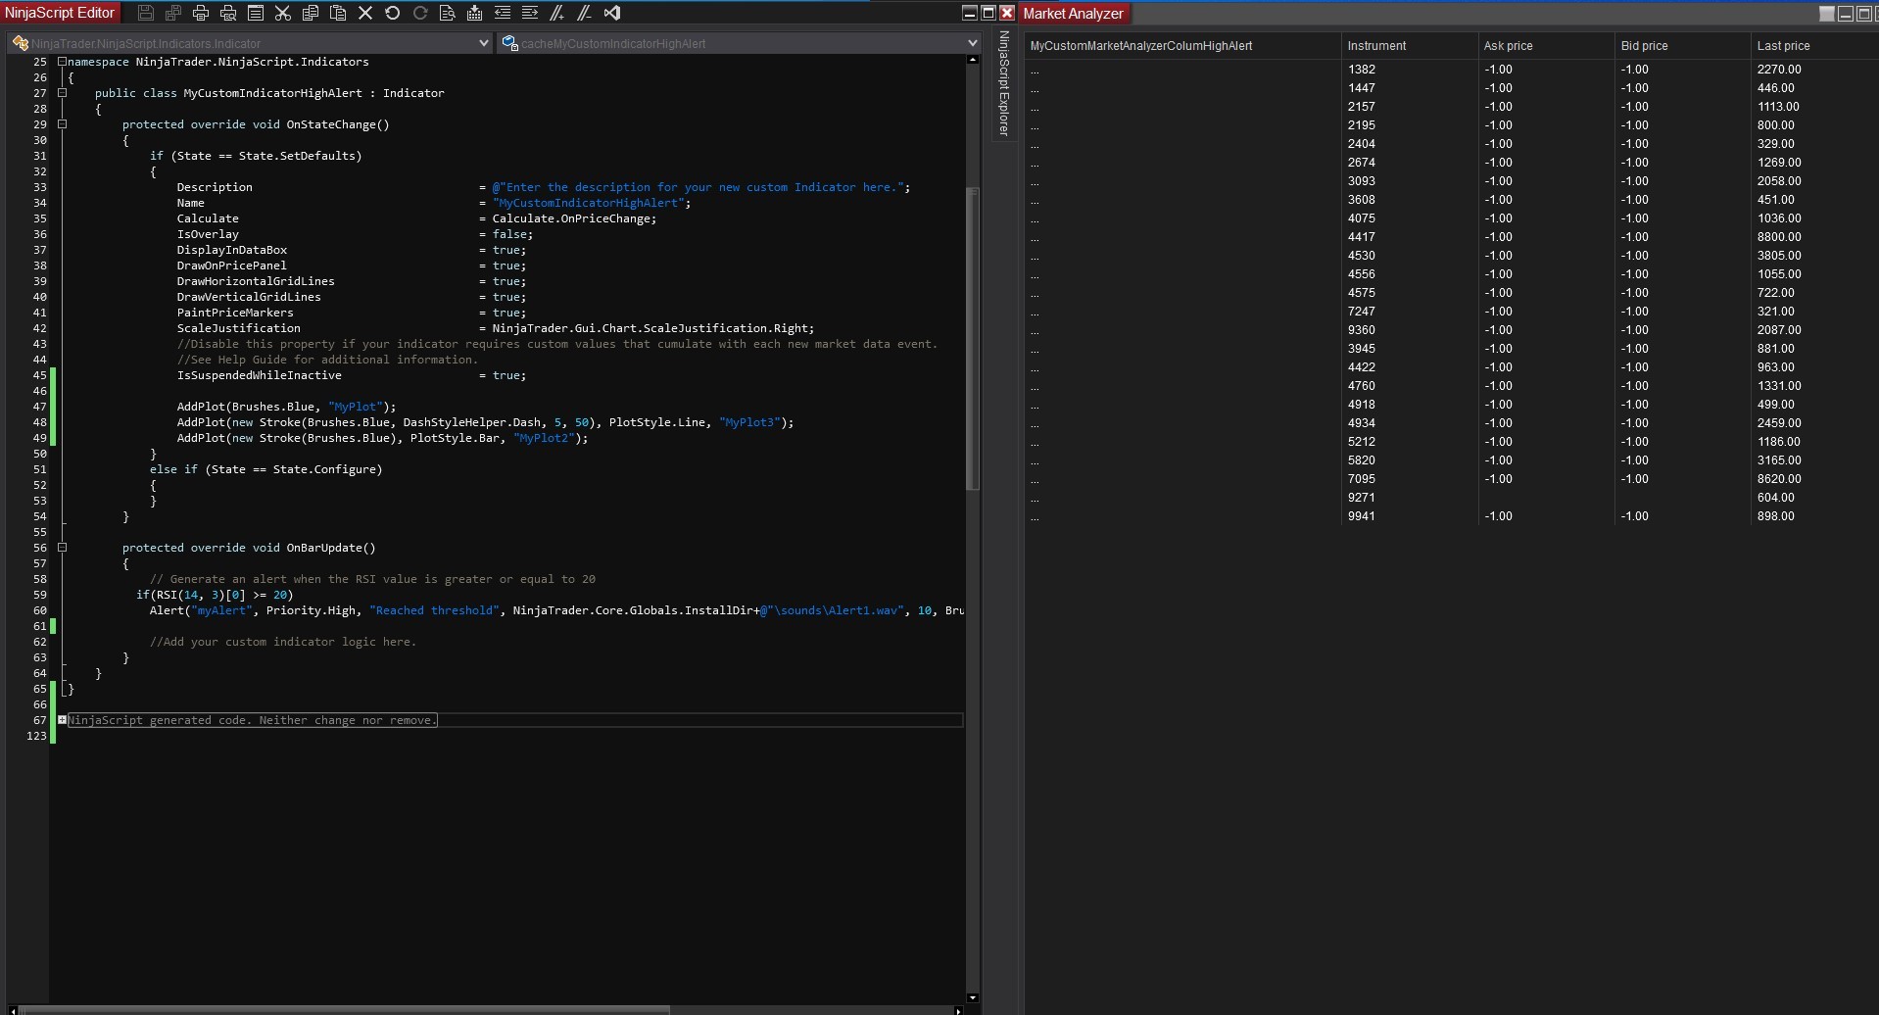Click the Print icon in editor toolbar
This screenshot has width=1879, height=1015.
tap(201, 13)
